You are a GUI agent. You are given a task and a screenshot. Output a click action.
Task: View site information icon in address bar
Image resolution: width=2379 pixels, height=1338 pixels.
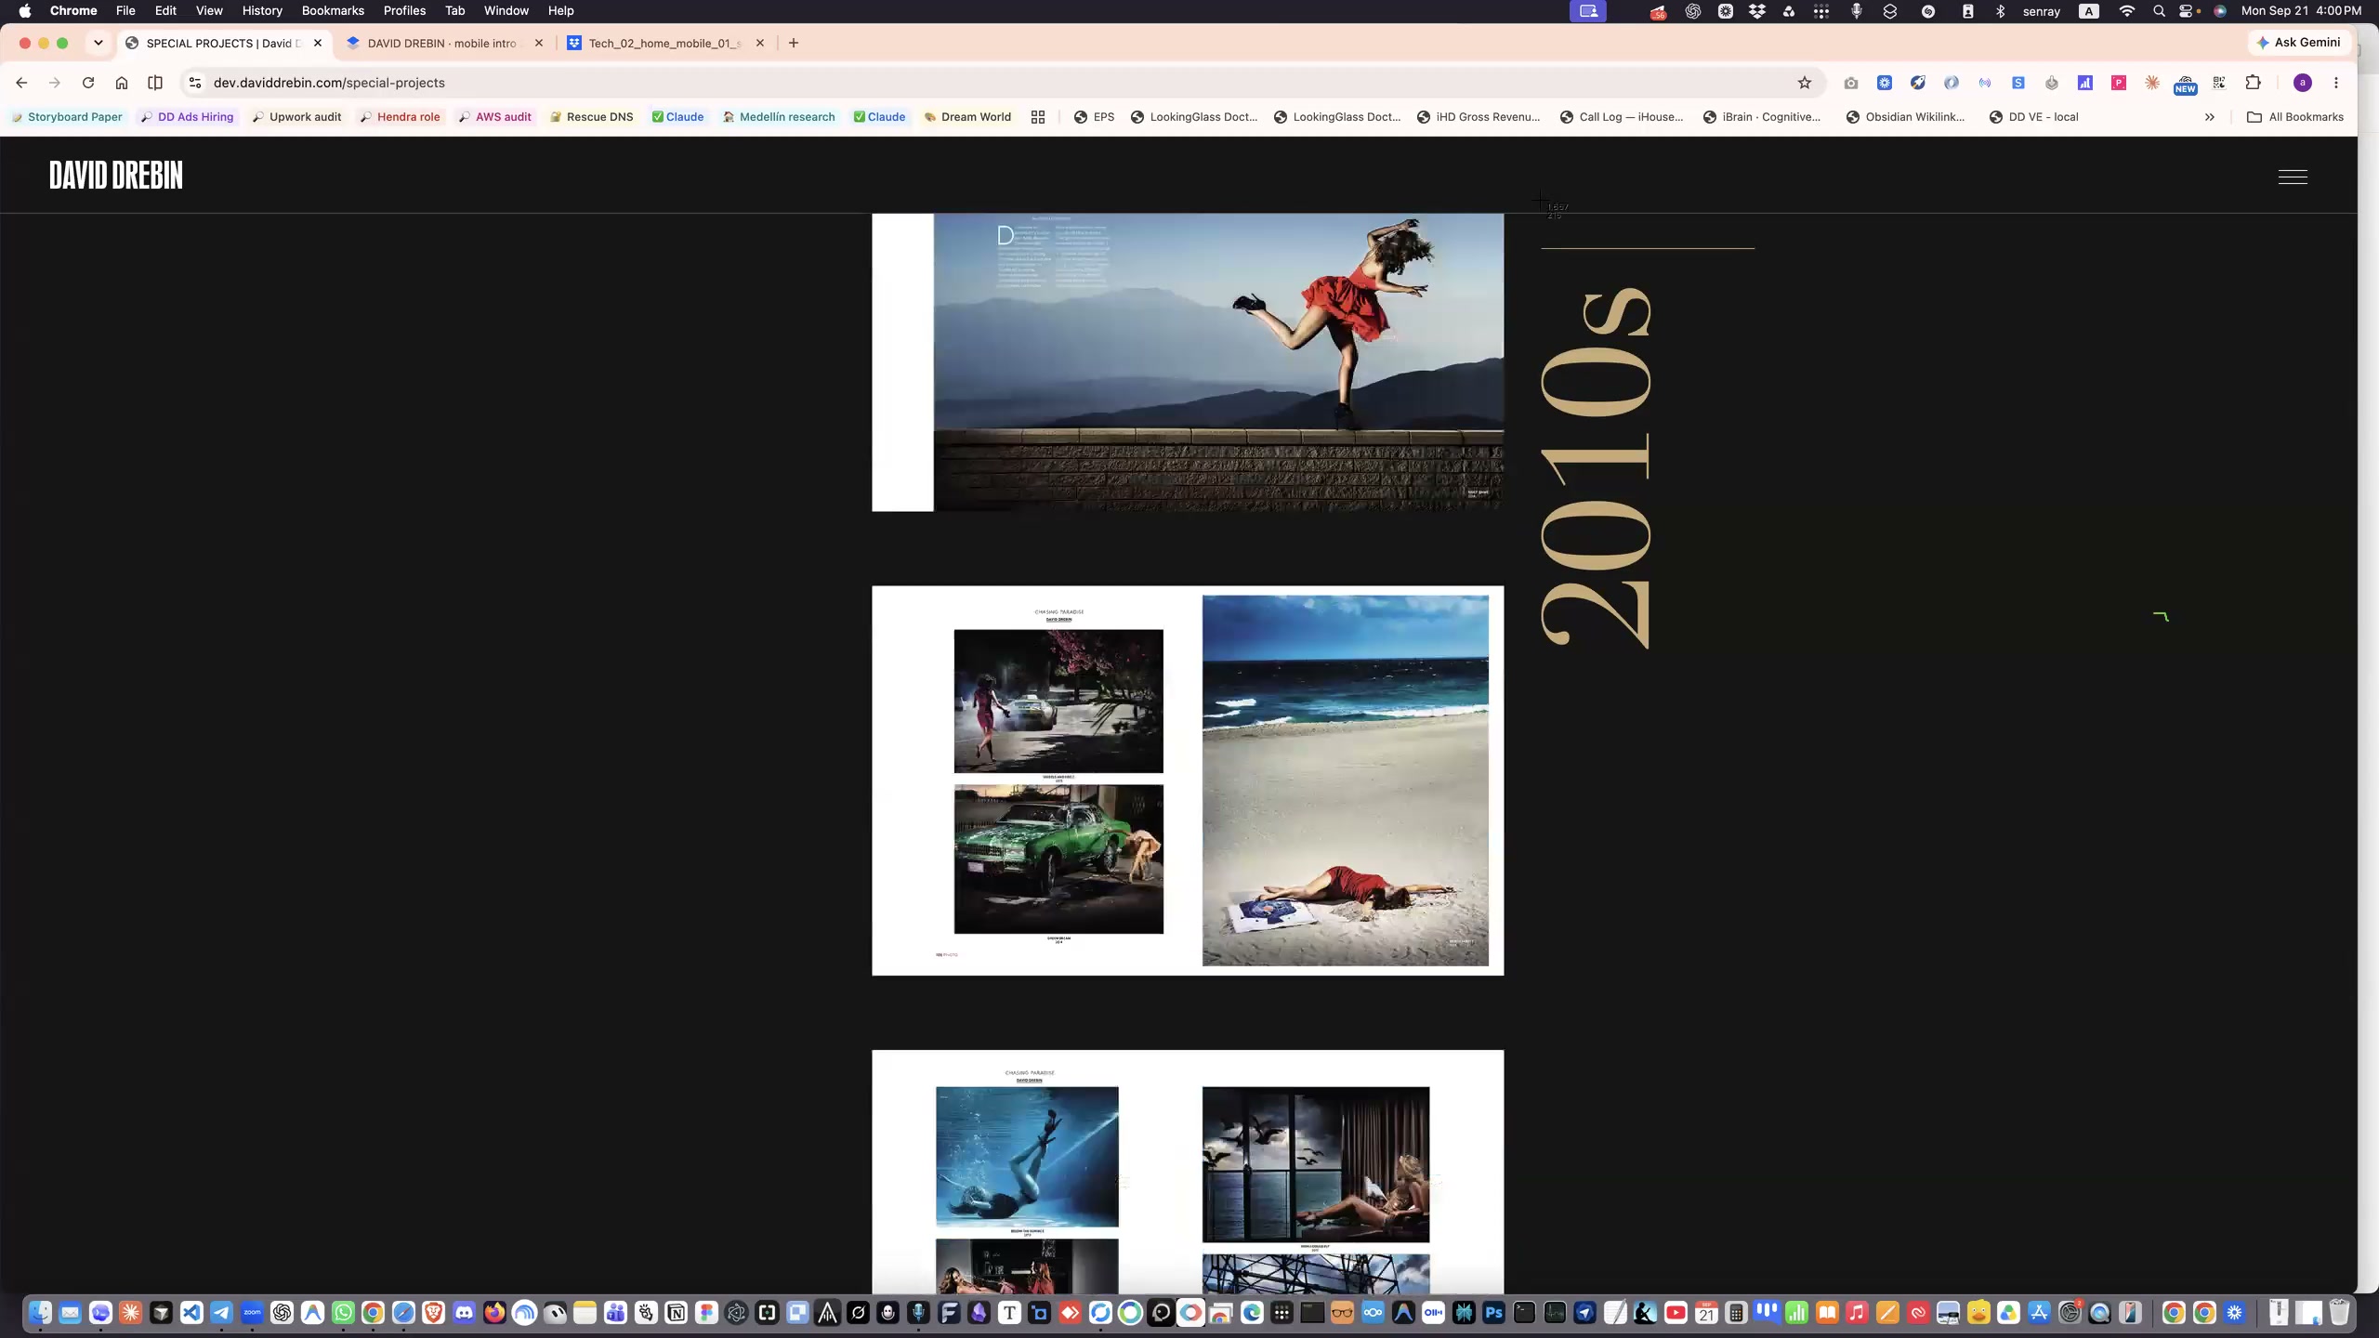click(x=195, y=83)
